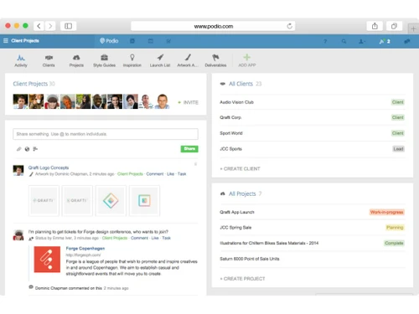Open the diamond logo concept thumbnail
This screenshot has height=314, width=419.
[111, 200]
